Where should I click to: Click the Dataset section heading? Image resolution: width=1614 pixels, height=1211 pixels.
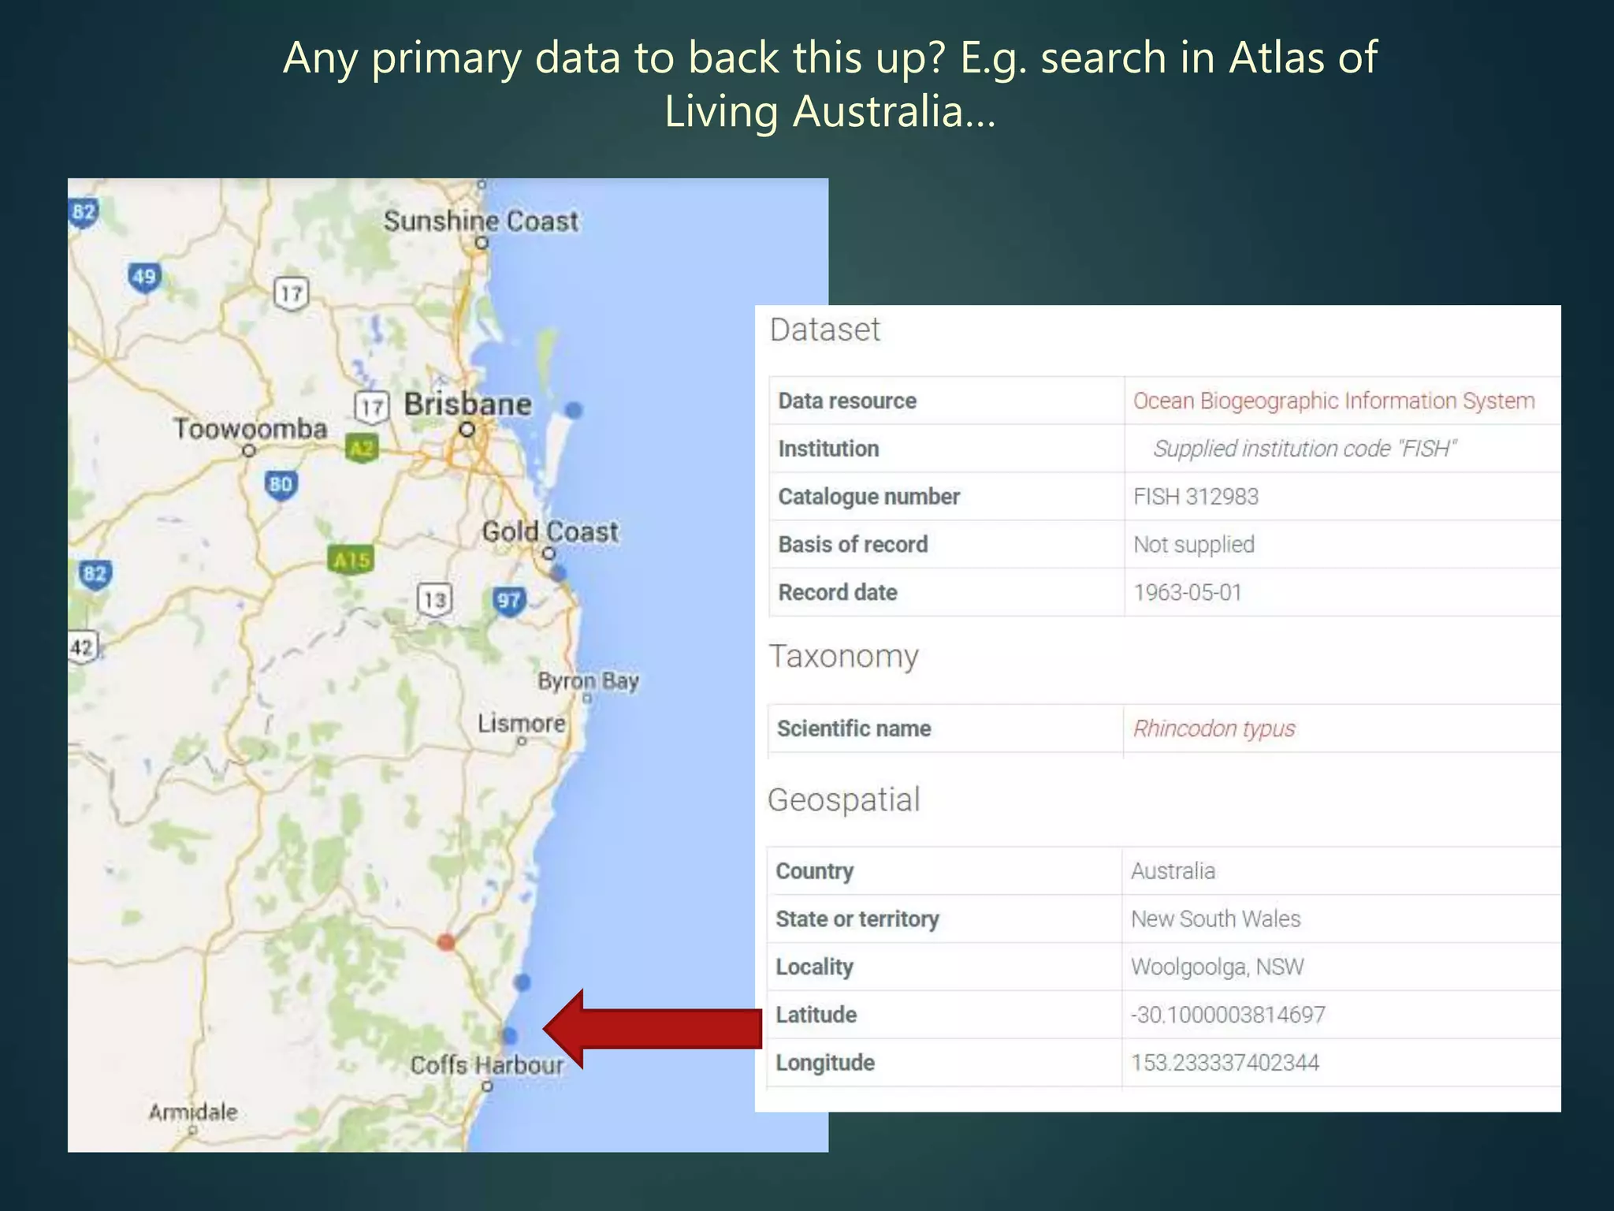pyautogui.click(x=824, y=330)
